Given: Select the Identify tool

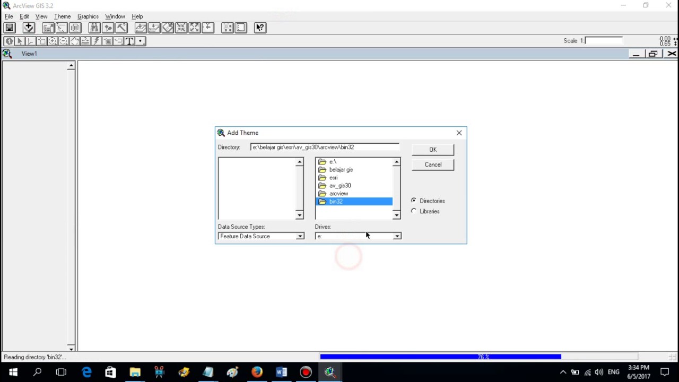Looking at the screenshot, I should [9, 41].
